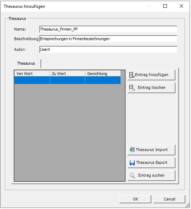Click the add-entry table icon
Viewport: 191px width, 209px height.
[x=132, y=75]
